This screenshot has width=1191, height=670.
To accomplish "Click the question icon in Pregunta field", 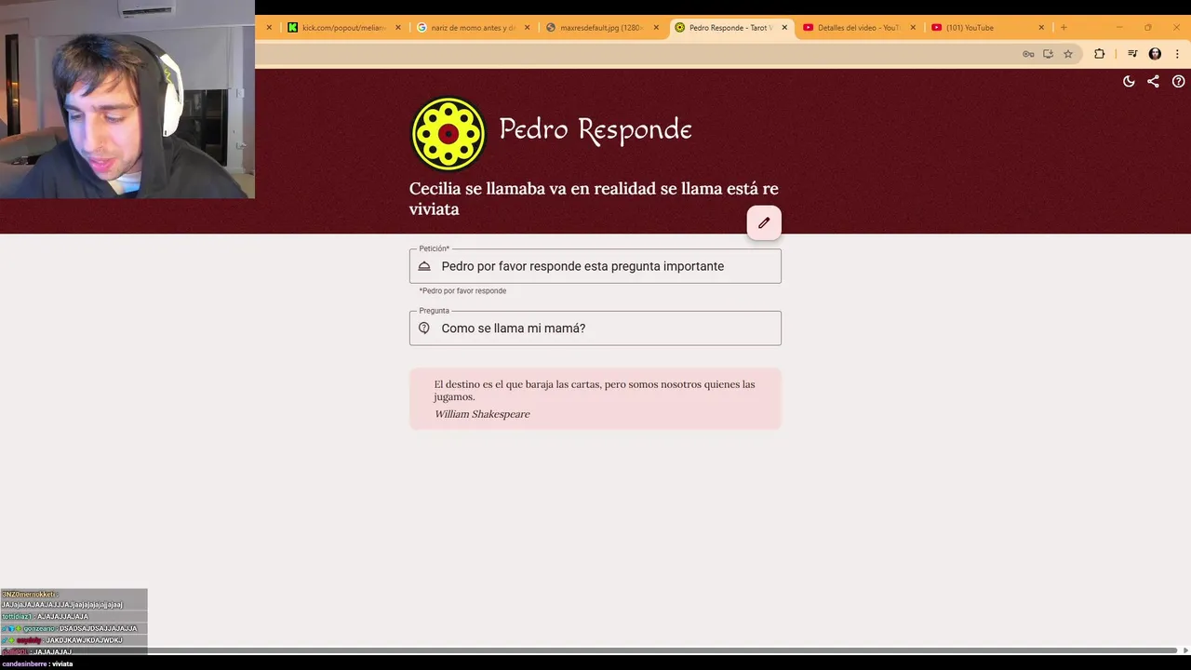I will click(x=424, y=328).
